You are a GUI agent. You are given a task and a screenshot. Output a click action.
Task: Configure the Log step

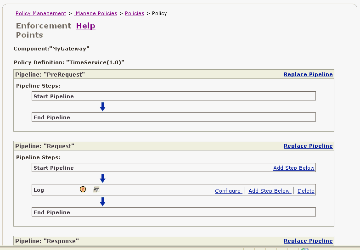[x=228, y=191]
